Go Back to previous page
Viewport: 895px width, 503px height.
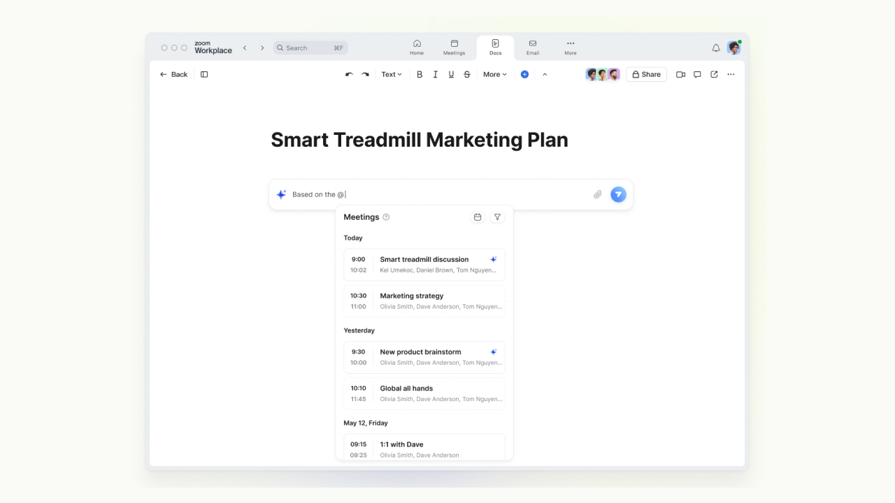click(x=173, y=75)
